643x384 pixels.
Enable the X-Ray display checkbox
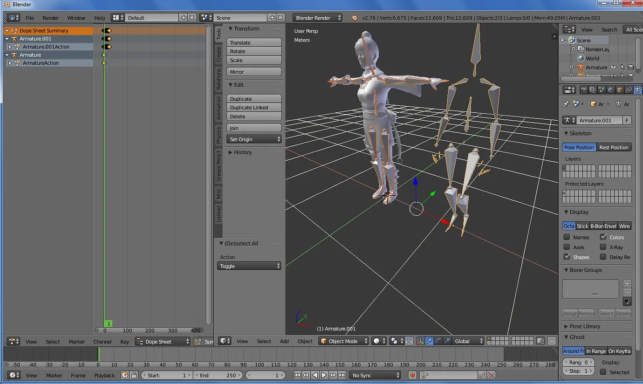[603, 247]
